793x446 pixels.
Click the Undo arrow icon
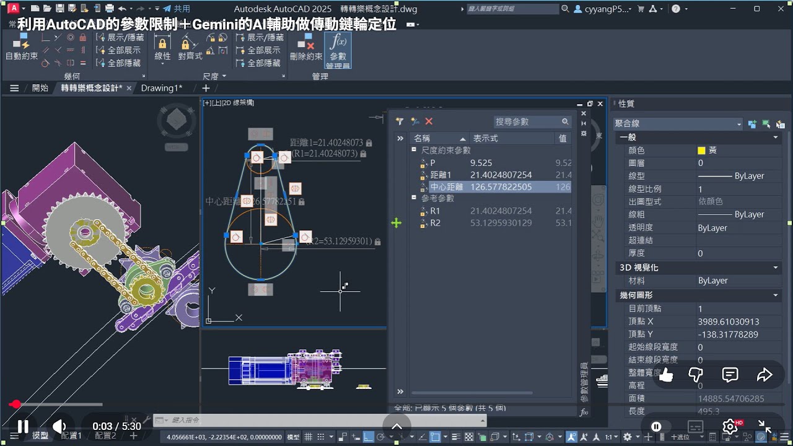[122, 9]
